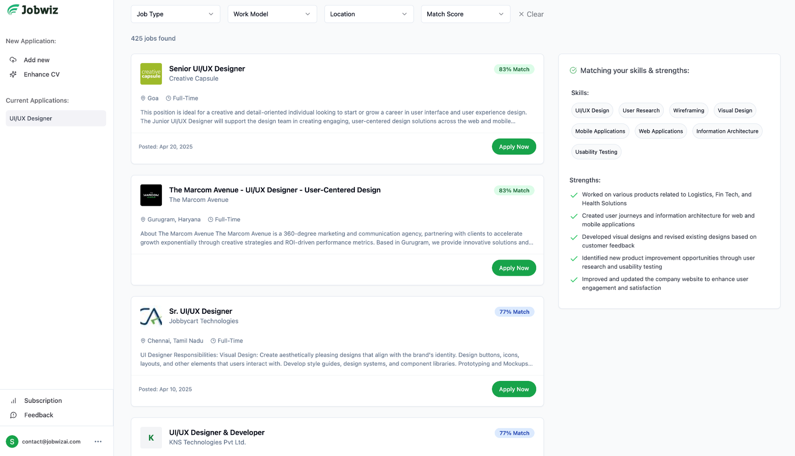Open the UI/UX Designer & Developer job title
The height and width of the screenshot is (456, 795).
[217, 433]
